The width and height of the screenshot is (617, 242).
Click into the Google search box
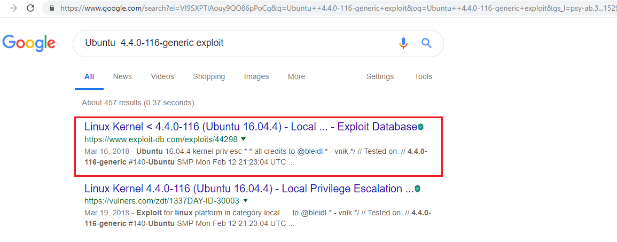pos(235,43)
